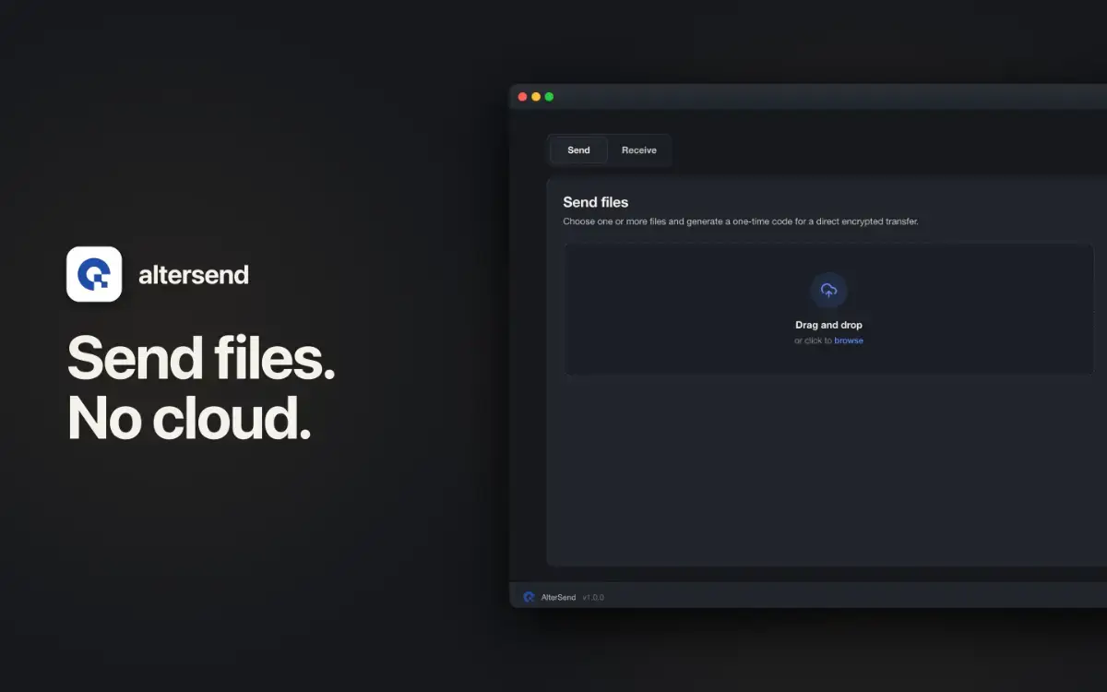Click the Drag and drop label

[828, 325]
